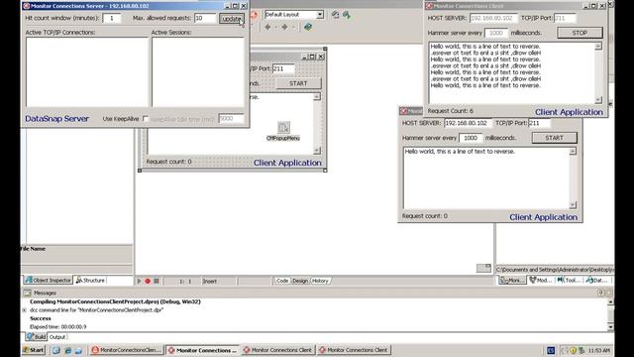Edit HOST SERVER field showing 192.168.80.102 in idle client
The width and height of the screenshot is (634, 357).
[x=468, y=123]
